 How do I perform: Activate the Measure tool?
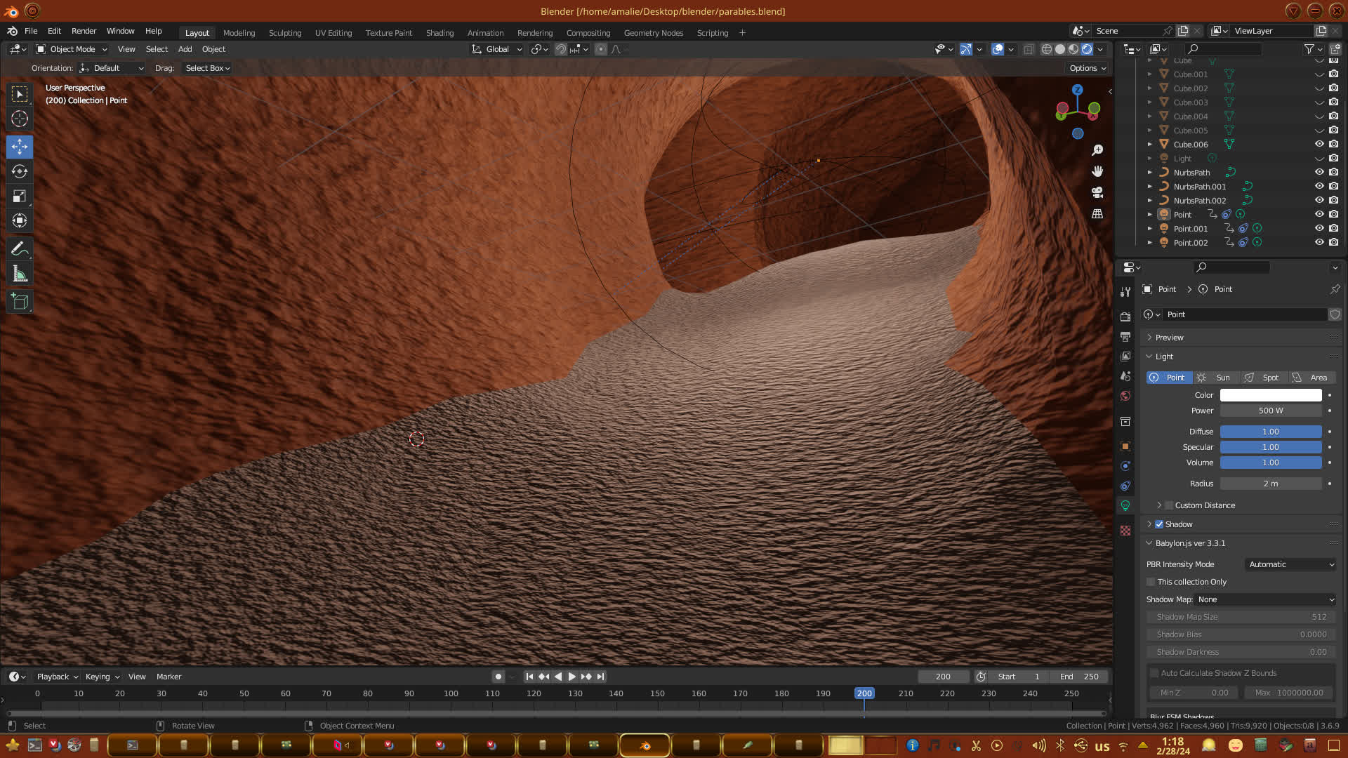tap(20, 274)
